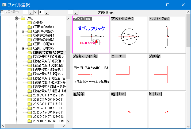Image resolution: width=191 pixels, height=129 pixels.
Task: Click thumbnail pane scrollbar up arrow
Action: point(188,12)
